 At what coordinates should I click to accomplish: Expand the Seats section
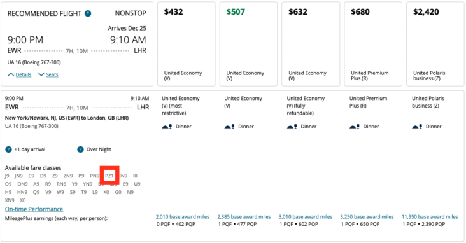click(48, 74)
